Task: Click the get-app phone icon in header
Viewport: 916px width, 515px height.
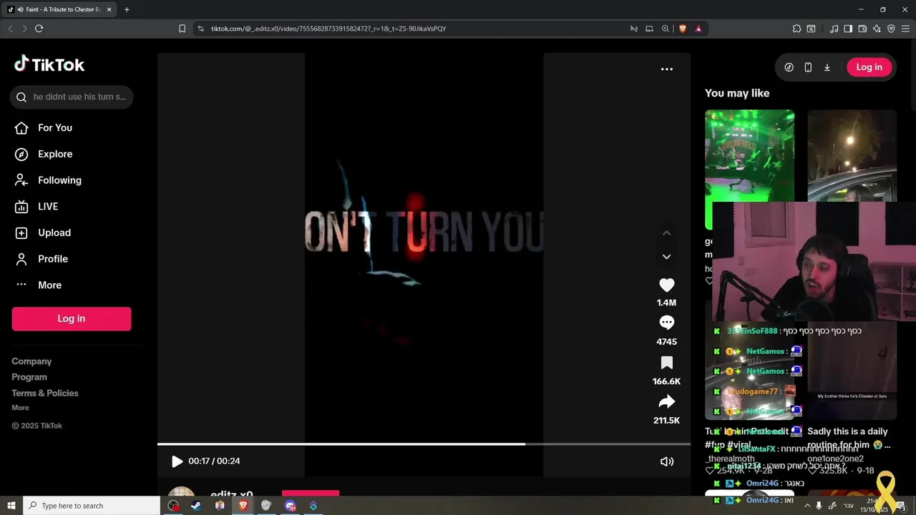Action: point(808,67)
